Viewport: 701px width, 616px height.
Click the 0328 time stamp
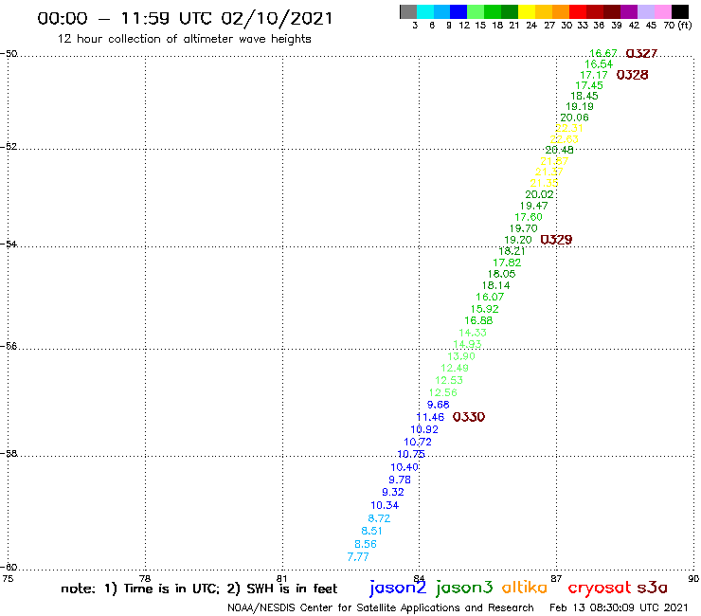(632, 75)
